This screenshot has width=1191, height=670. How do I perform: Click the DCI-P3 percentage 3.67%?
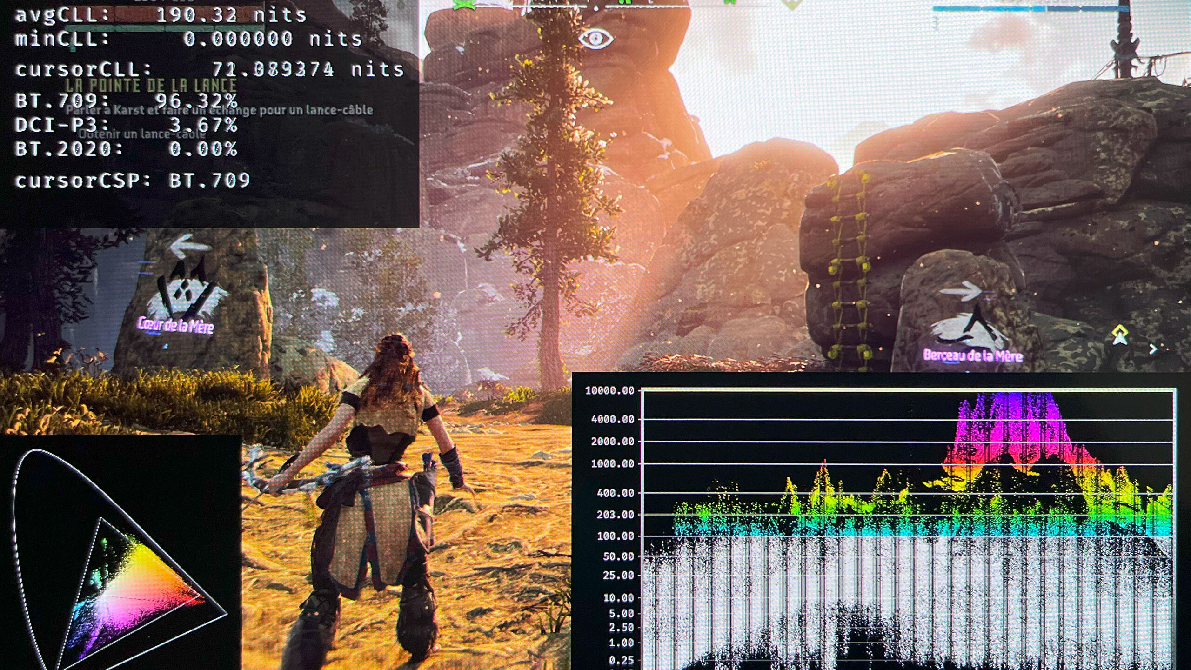pyautogui.click(x=203, y=125)
